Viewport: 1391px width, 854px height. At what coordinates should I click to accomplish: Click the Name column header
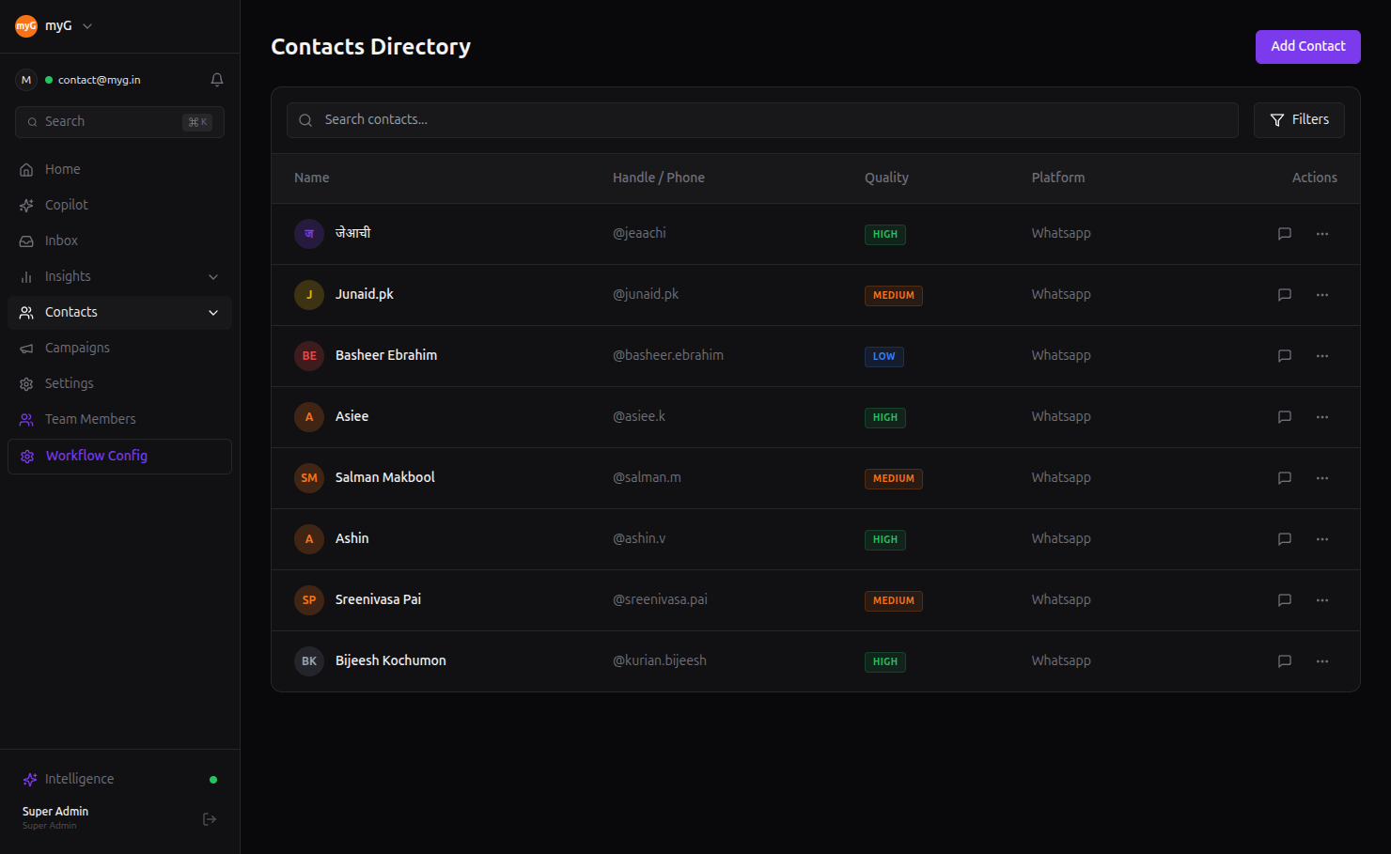(312, 178)
